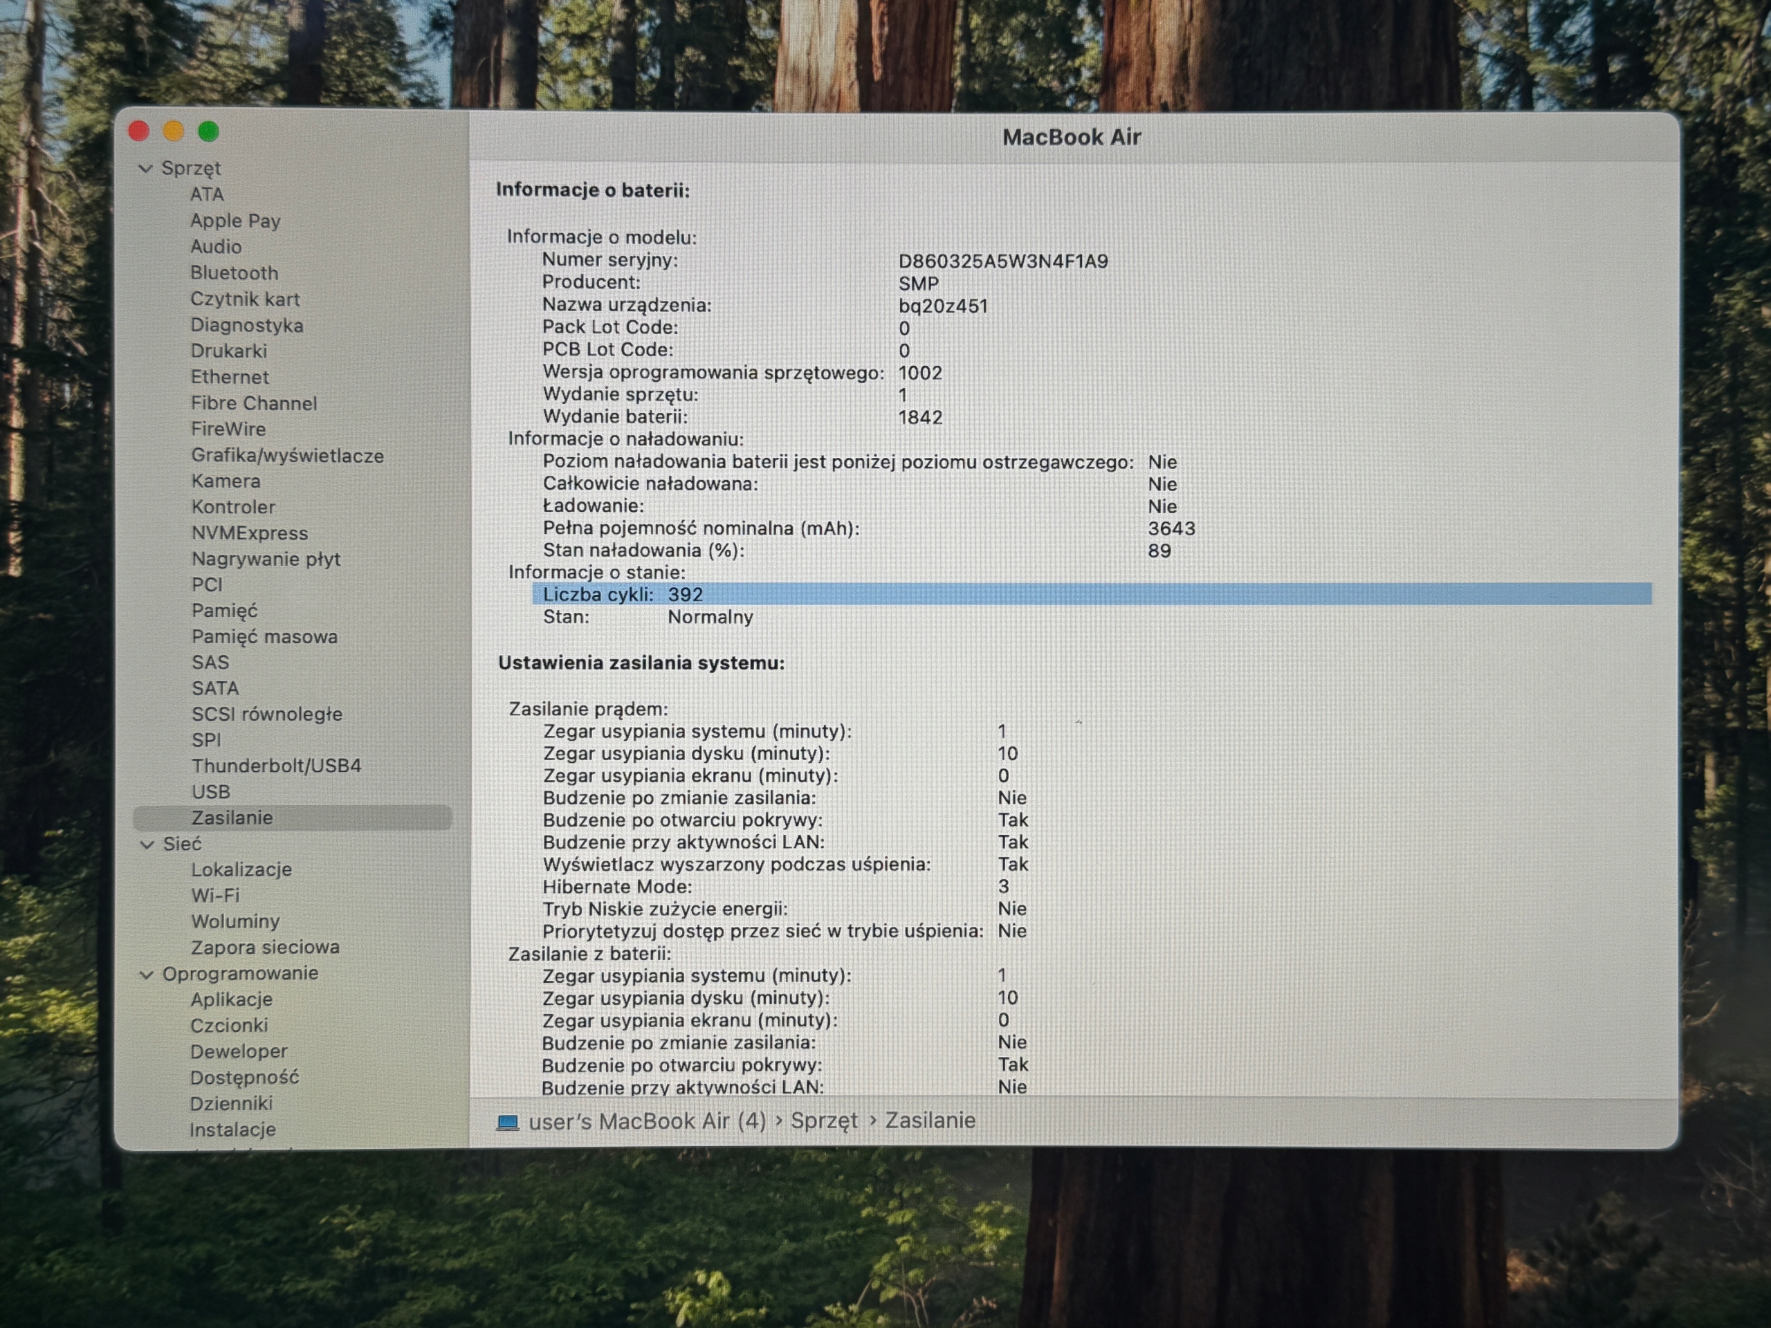Click Sprzęt in the bottom path bar
1771x1328 pixels.
point(824,1120)
